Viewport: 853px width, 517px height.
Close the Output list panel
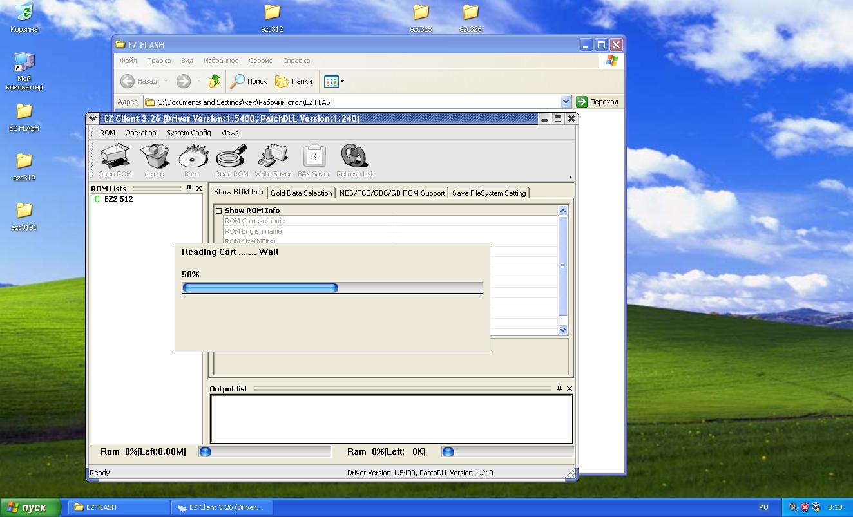(570, 388)
